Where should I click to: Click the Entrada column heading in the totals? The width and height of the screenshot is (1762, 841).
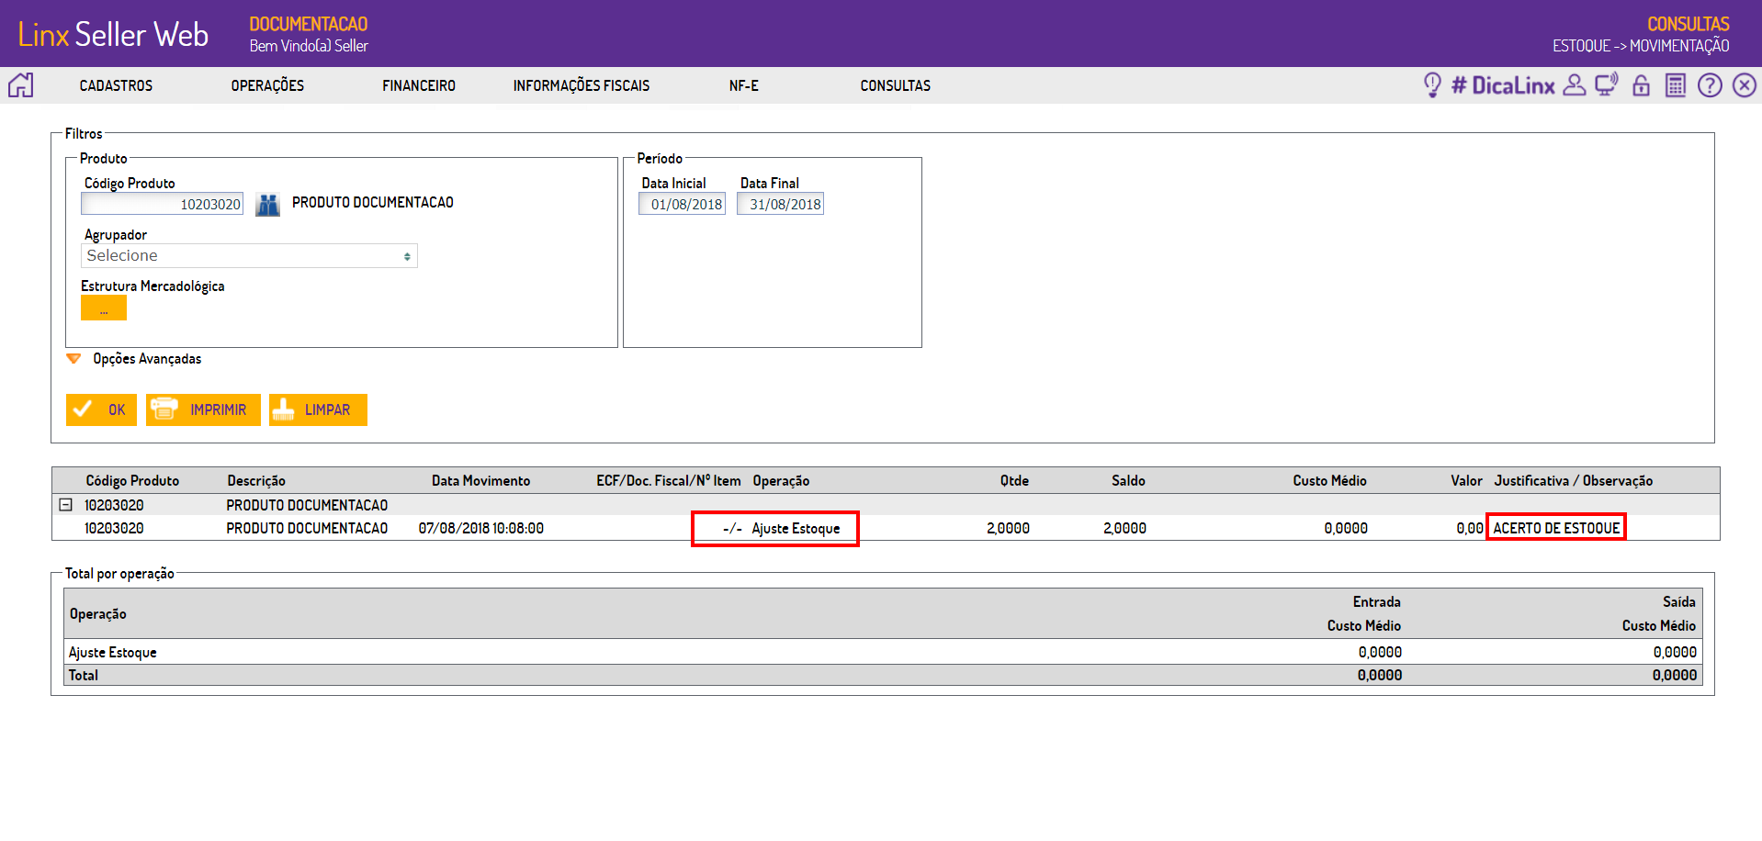[1376, 601]
